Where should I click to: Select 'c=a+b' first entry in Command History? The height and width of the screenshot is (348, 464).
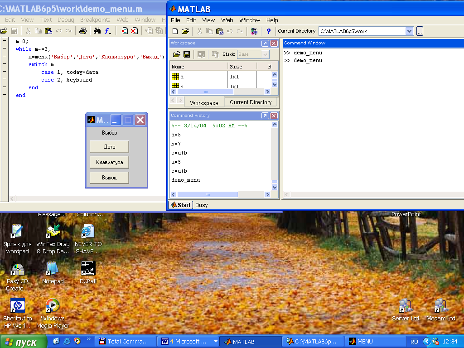[179, 153]
